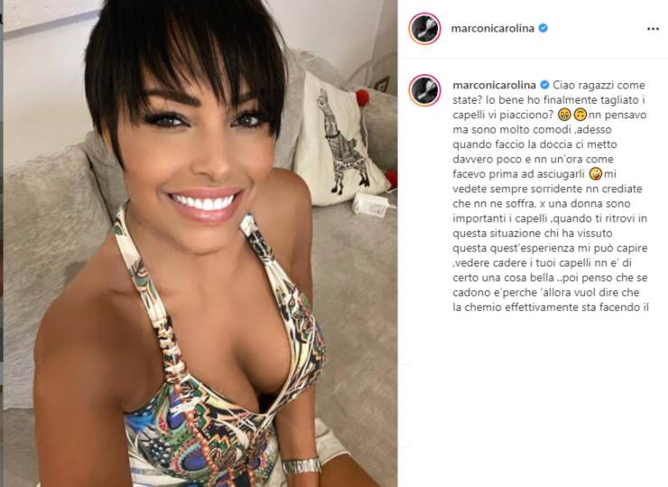
Task: Click the verified badge next to caption username
Action: [544, 85]
